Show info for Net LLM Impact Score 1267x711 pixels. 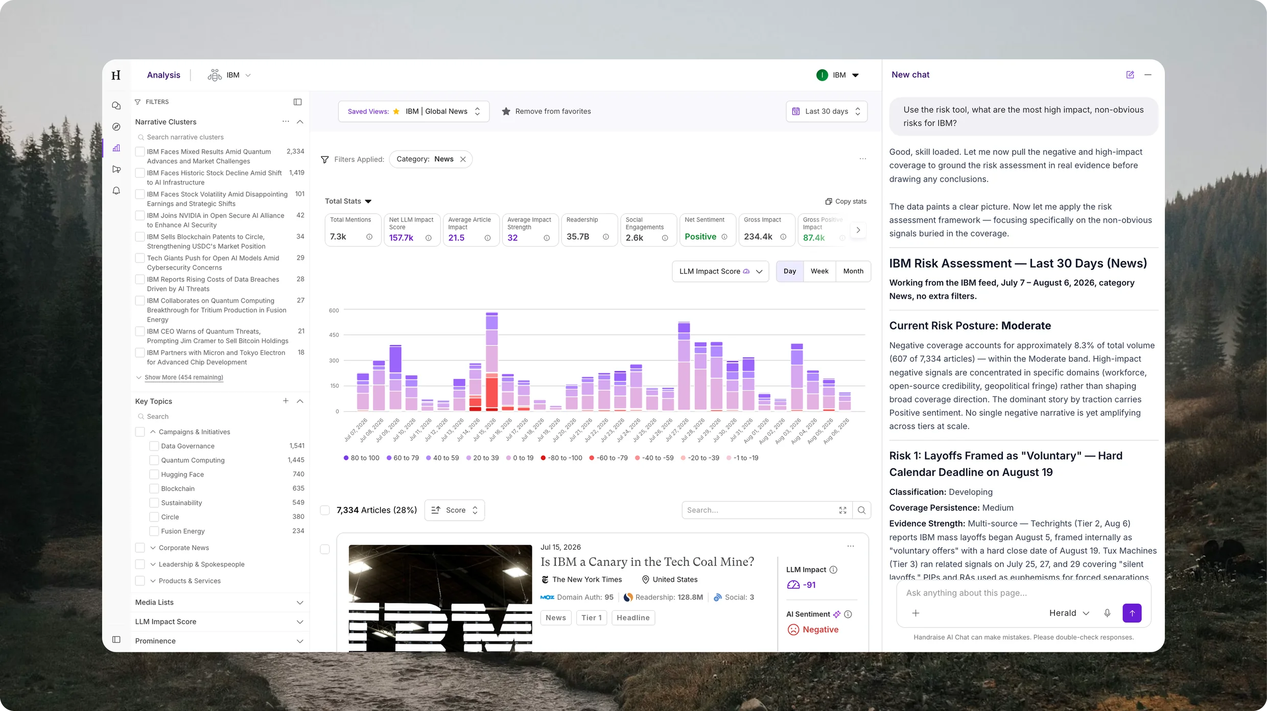429,238
